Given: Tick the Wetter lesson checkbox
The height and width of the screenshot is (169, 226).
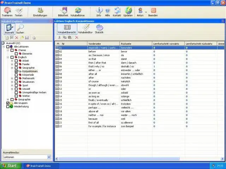Looking at the screenshot, I should click(16, 96).
